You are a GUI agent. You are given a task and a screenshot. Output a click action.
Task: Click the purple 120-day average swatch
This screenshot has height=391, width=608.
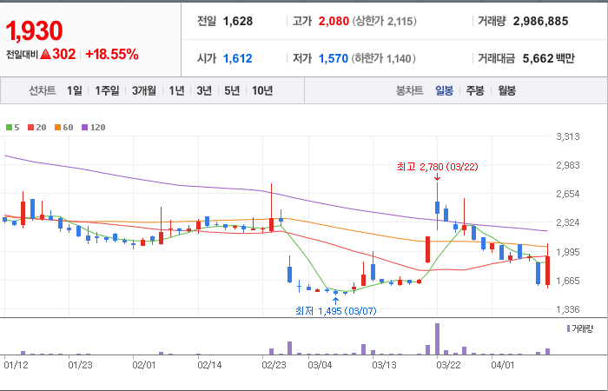(85, 127)
